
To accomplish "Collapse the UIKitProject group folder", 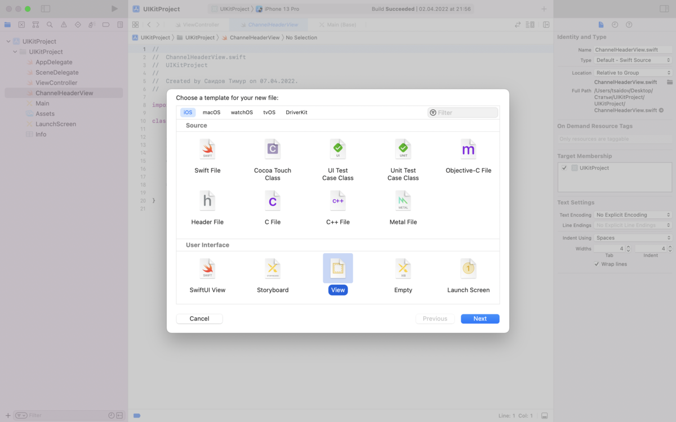I will pos(15,52).
